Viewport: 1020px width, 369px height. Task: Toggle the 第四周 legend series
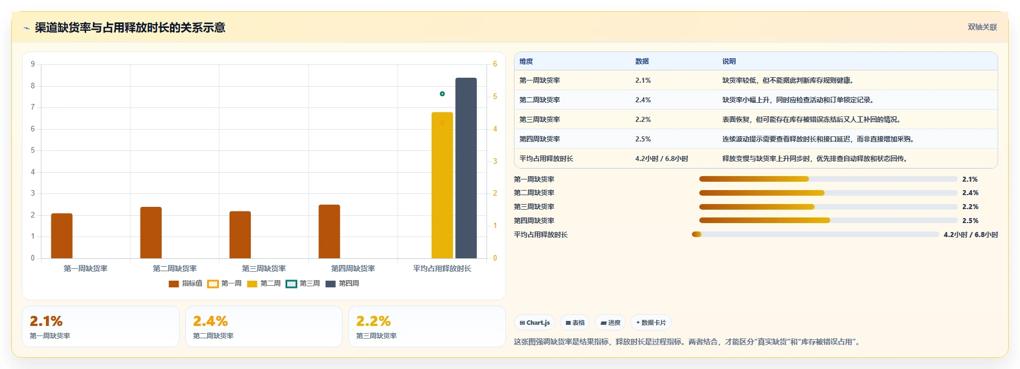click(342, 283)
